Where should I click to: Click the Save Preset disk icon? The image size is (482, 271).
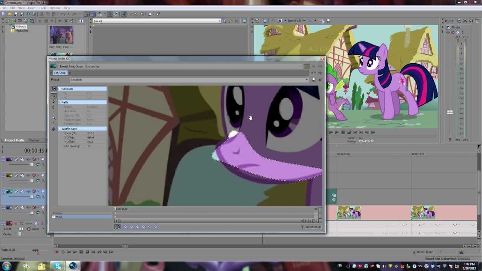[313, 80]
